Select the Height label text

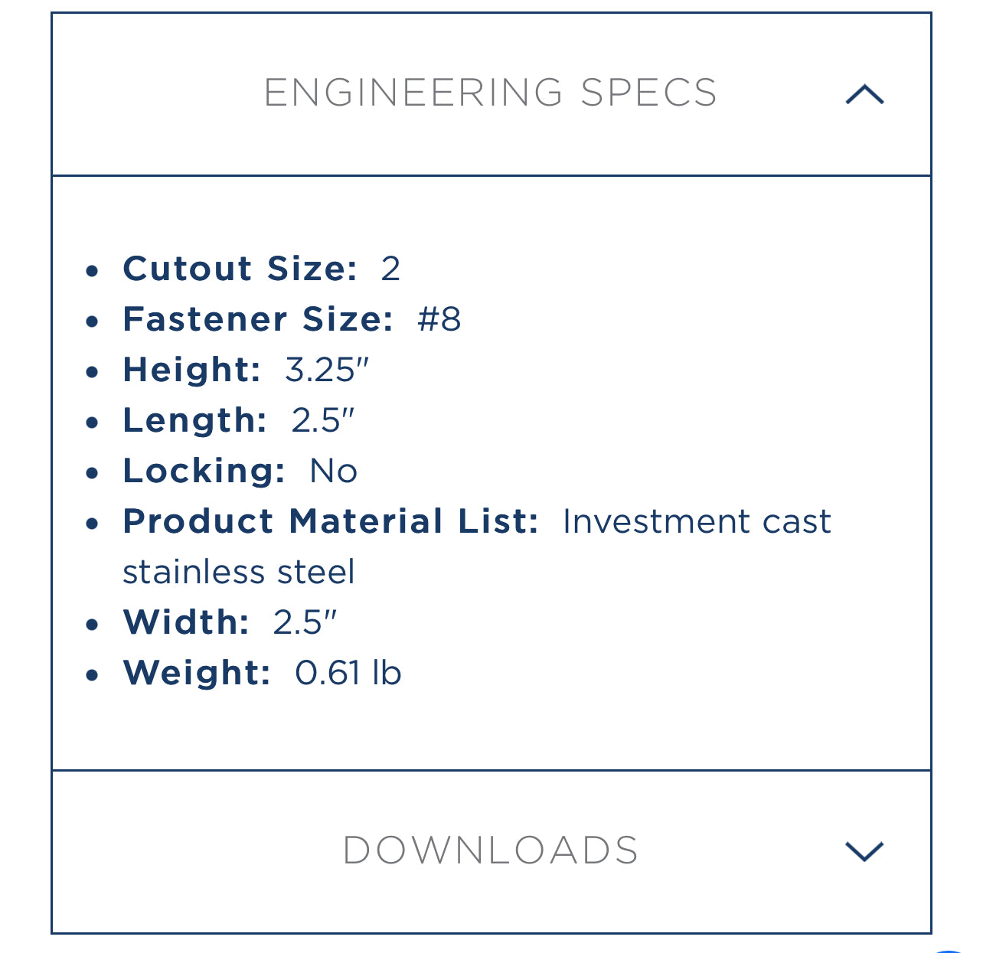coord(191,370)
